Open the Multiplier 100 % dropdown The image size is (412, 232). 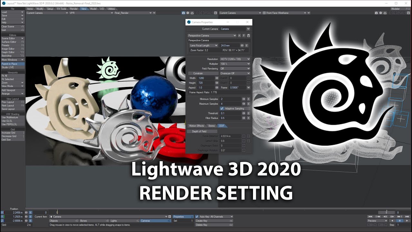(235, 64)
